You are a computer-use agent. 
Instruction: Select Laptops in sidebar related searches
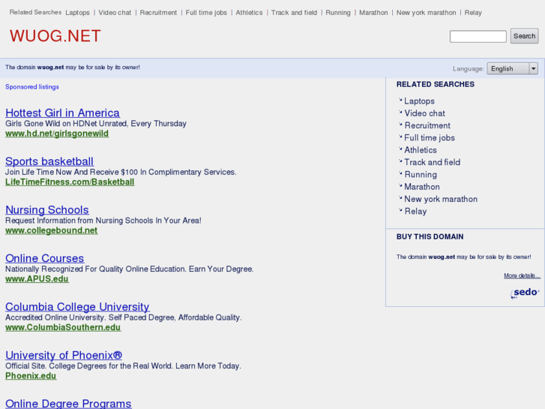click(419, 101)
